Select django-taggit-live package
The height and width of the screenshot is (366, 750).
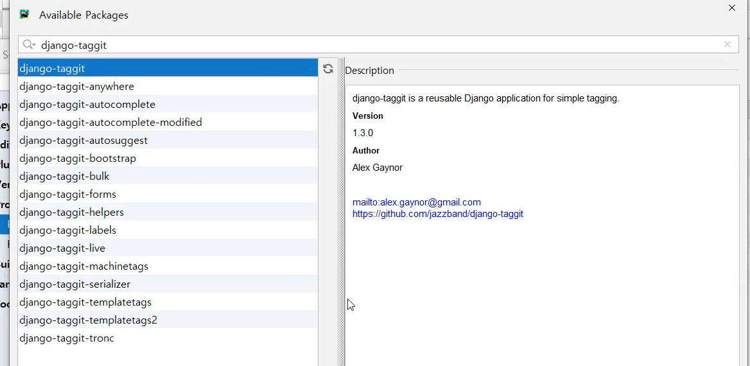168,248
